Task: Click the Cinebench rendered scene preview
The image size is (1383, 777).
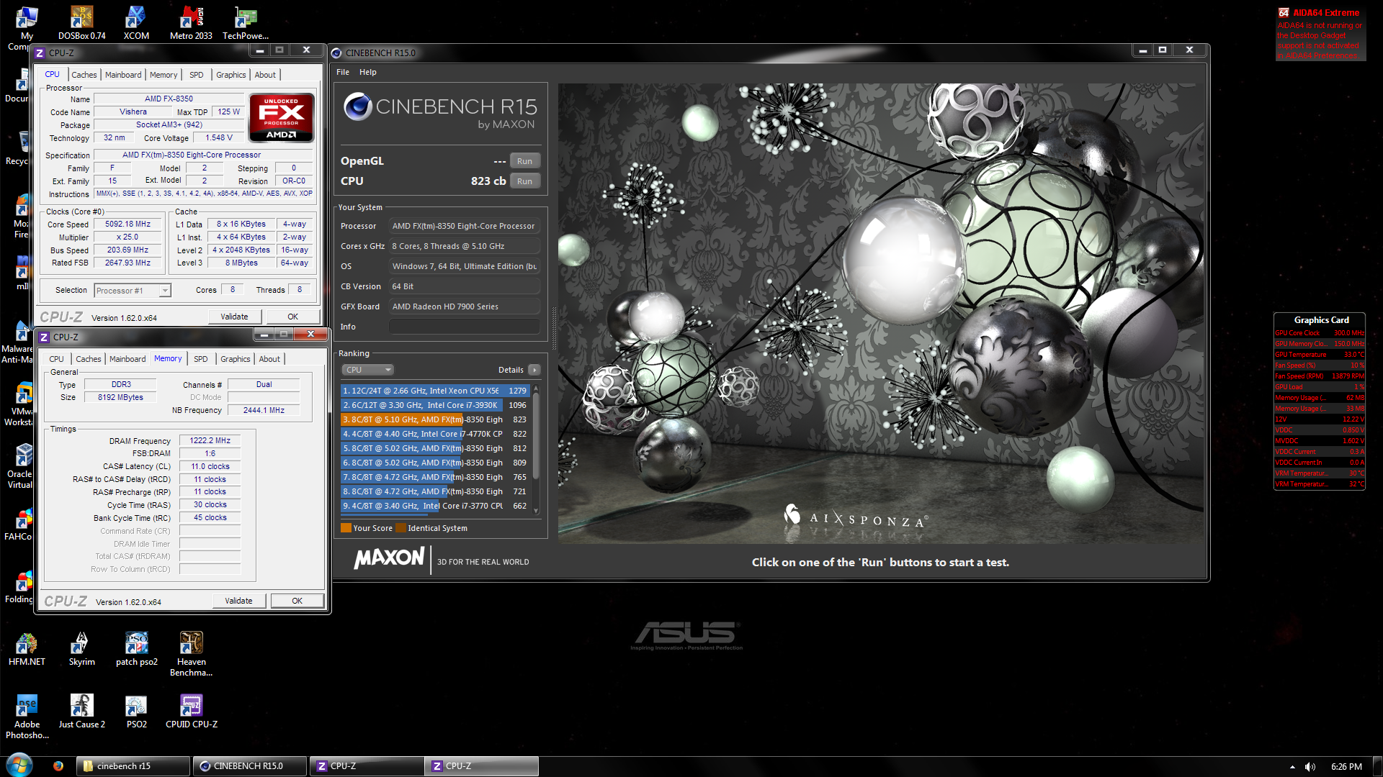Action: (x=881, y=314)
